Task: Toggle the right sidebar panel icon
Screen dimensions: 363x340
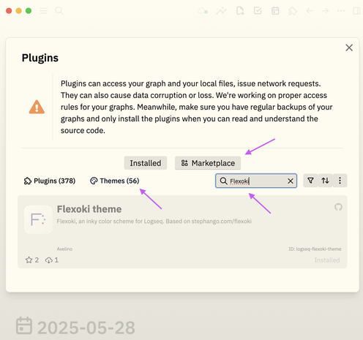Action: 356,11
